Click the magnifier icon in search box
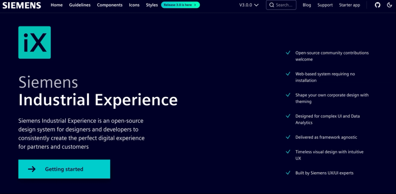 (x=272, y=5)
